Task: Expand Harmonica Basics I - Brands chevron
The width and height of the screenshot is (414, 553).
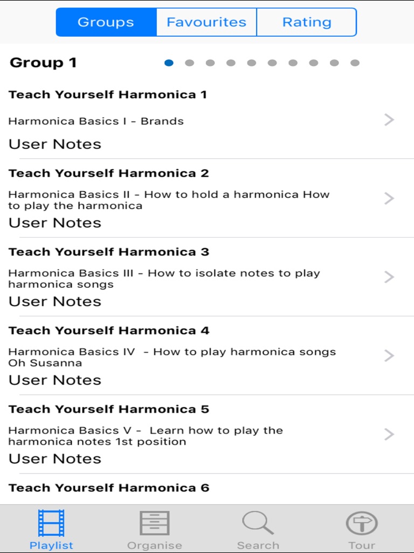Action: (389, 120)
